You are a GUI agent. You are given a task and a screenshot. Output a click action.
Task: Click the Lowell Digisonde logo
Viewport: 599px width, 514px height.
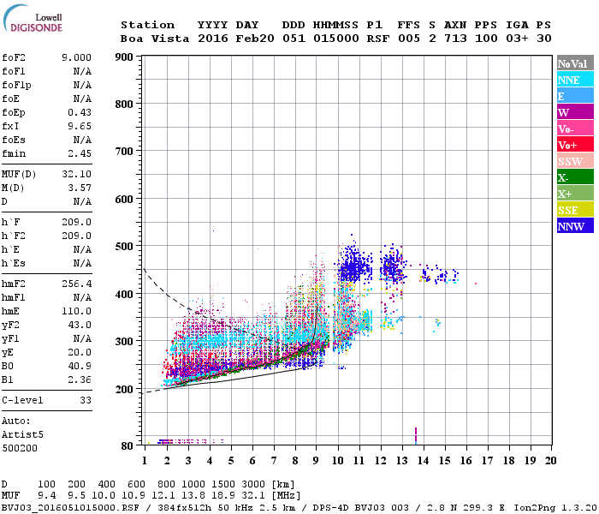(x=33, y=18)
